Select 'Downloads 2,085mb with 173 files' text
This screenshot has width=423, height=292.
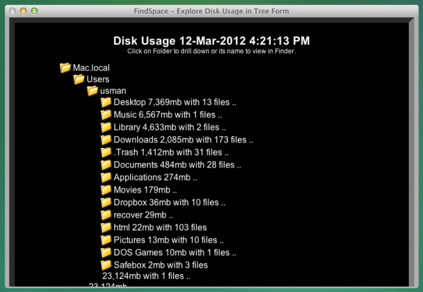pyautogui.click(x=183, y=140)
